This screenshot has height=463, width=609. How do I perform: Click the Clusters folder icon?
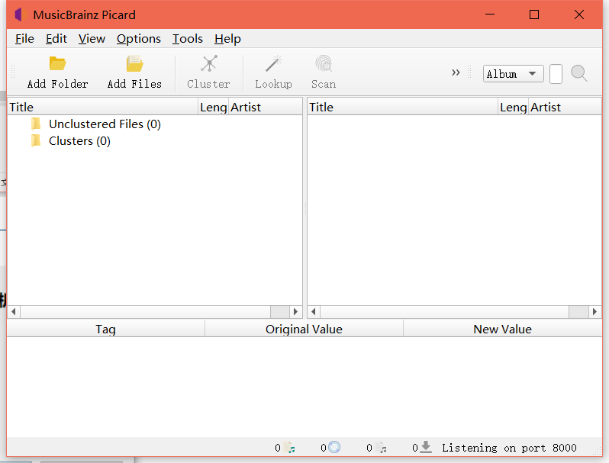(x=36, y=140)
